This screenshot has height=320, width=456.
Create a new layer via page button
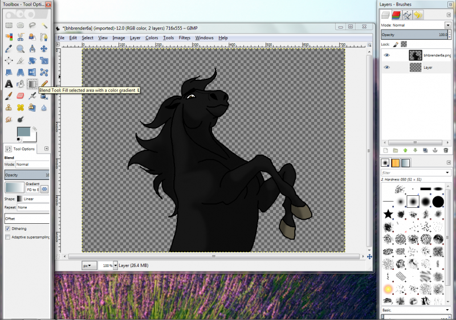click(386, 150)
